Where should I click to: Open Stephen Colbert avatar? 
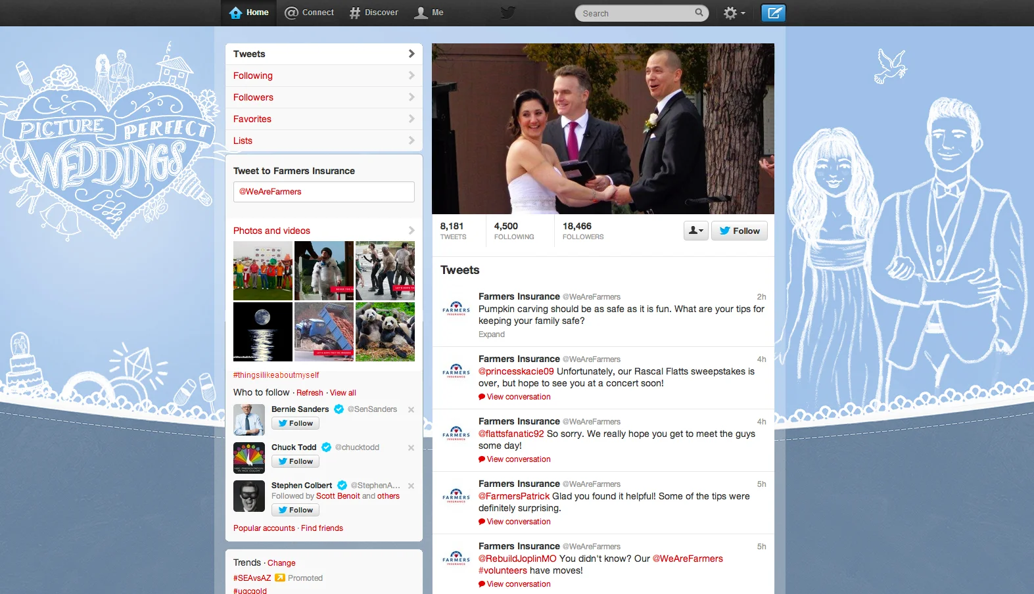(x=249, y=496)
